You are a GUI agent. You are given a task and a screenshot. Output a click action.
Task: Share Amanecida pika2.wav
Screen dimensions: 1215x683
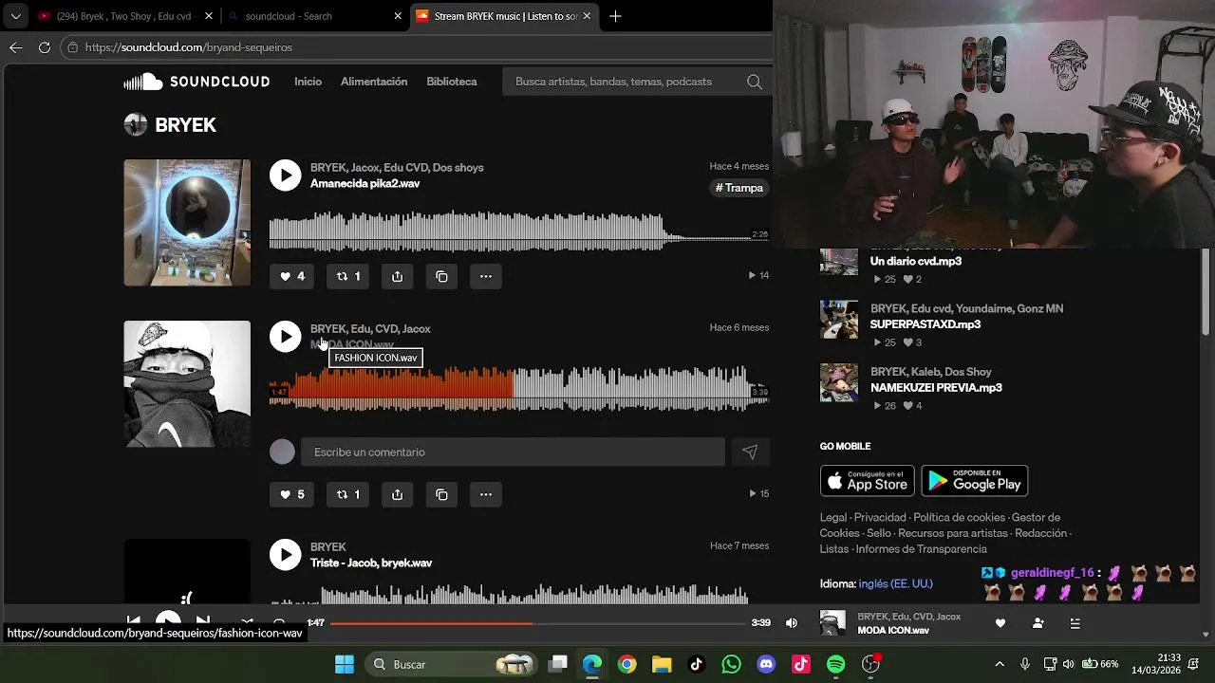(x=397, y=276)
